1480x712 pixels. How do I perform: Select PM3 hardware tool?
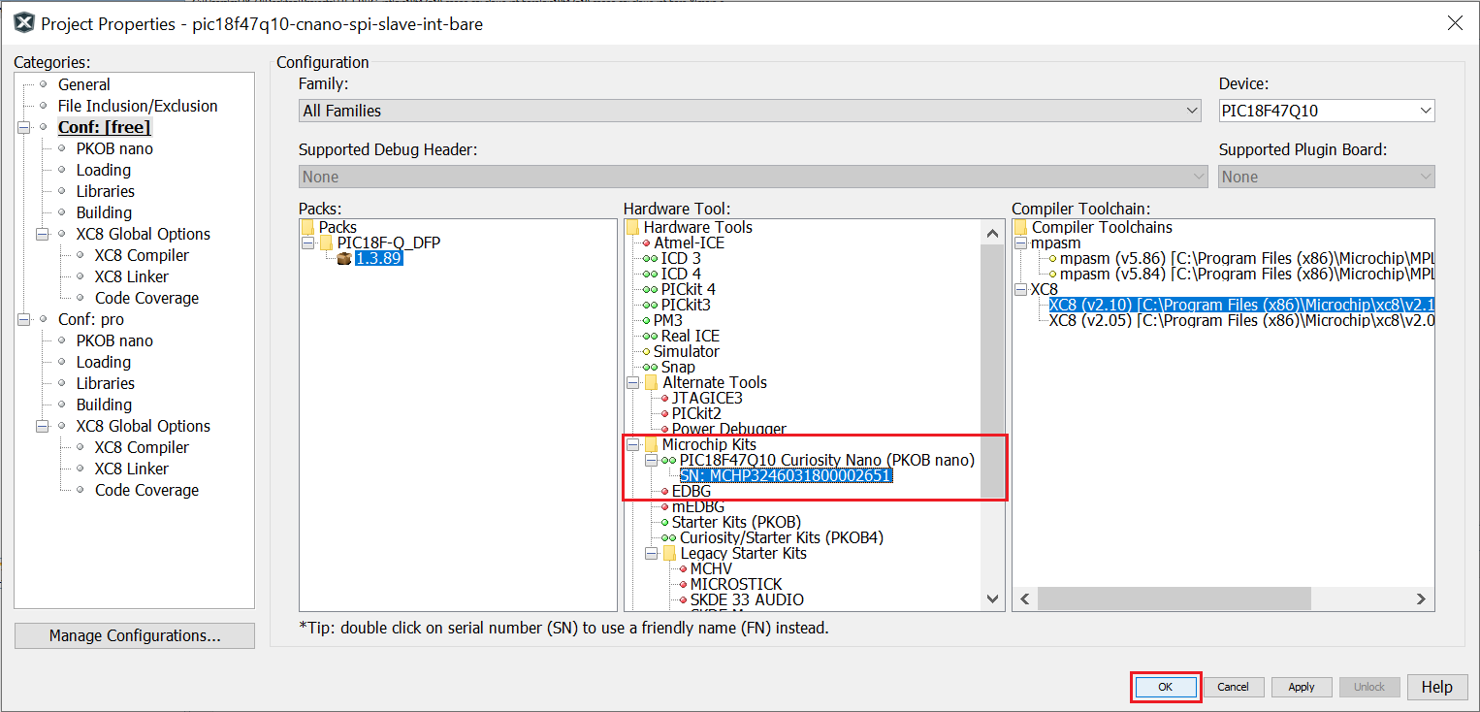(667, 320)
